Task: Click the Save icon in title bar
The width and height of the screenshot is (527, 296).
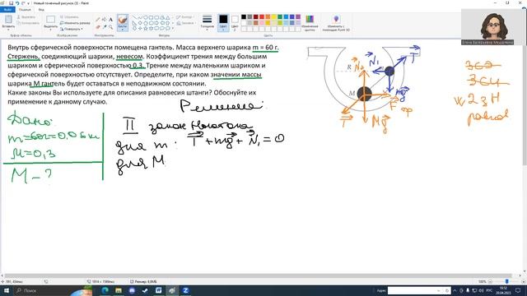Action: [x=11, y=3]
